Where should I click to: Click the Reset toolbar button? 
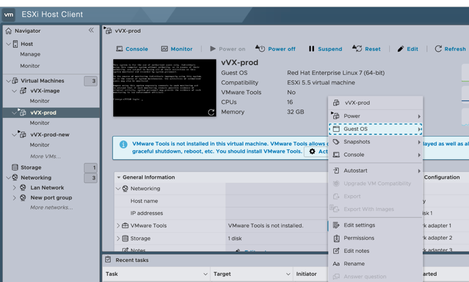click(x=366, y=49)
